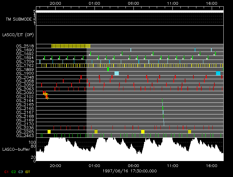Select the leftmost yellow block in OS_2265 row

pyautogui.click(x=49, y=132)
